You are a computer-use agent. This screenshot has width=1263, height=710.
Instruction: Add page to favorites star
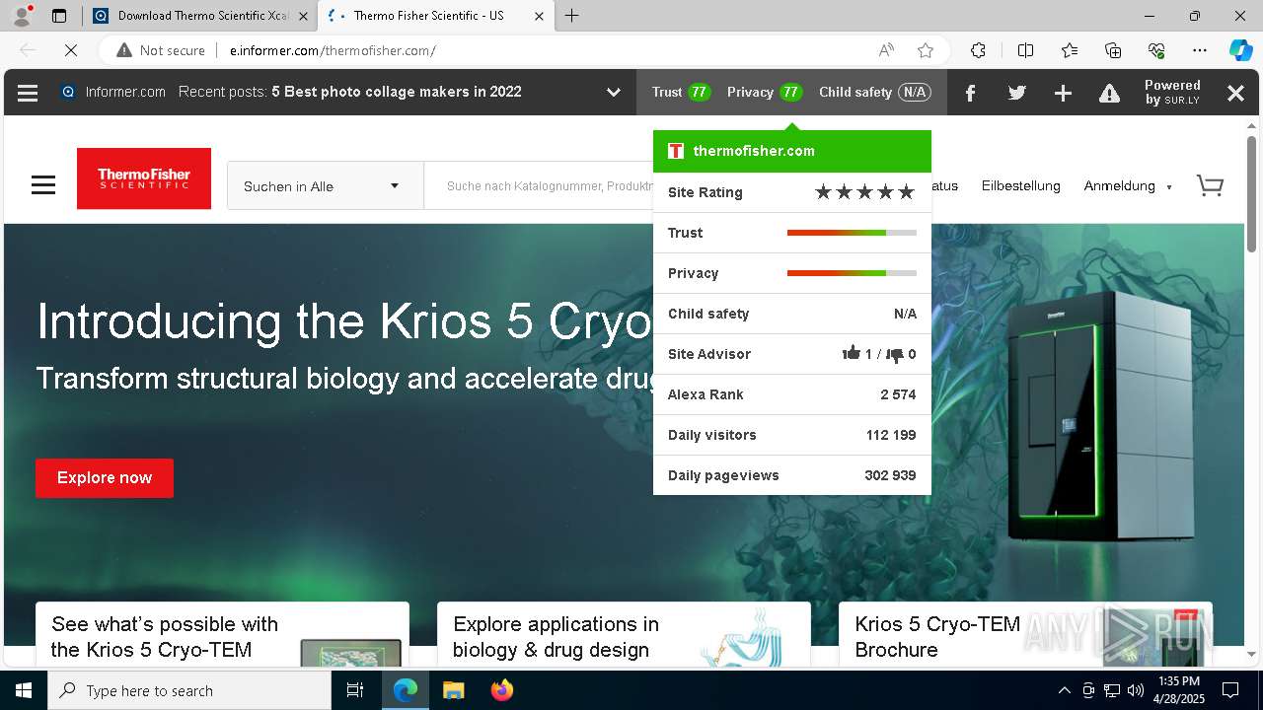click(x=926, y=50)
